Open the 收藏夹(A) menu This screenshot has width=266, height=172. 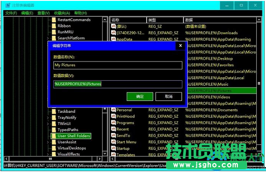pos(62,13)
